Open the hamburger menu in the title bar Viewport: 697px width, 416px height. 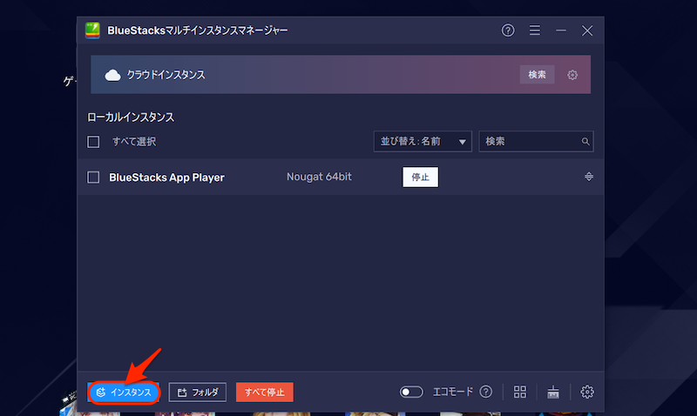(535, 30)
